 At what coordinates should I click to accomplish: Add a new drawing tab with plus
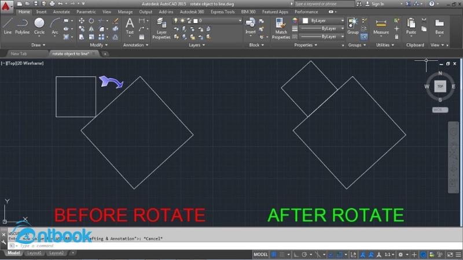[105, 54]
